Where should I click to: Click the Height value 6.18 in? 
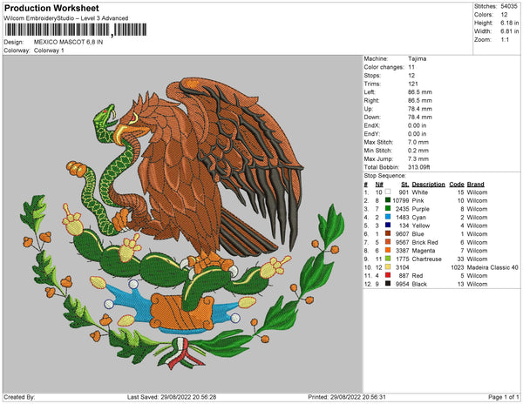[509, 23]
